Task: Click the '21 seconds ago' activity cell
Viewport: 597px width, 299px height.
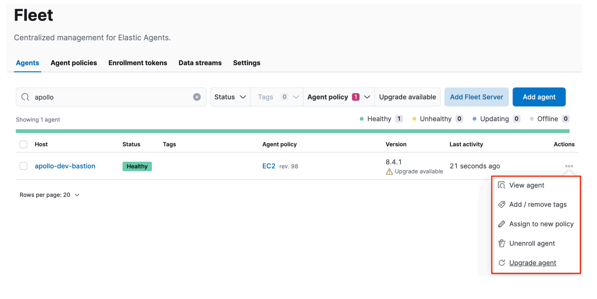Action: [x=475, y=166]
